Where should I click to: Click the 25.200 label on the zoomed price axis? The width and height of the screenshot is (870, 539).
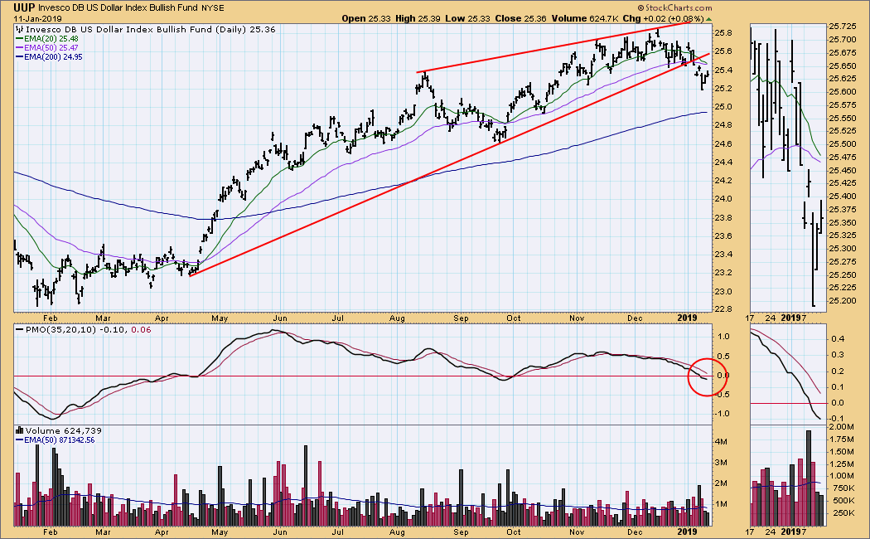point(842,301)
